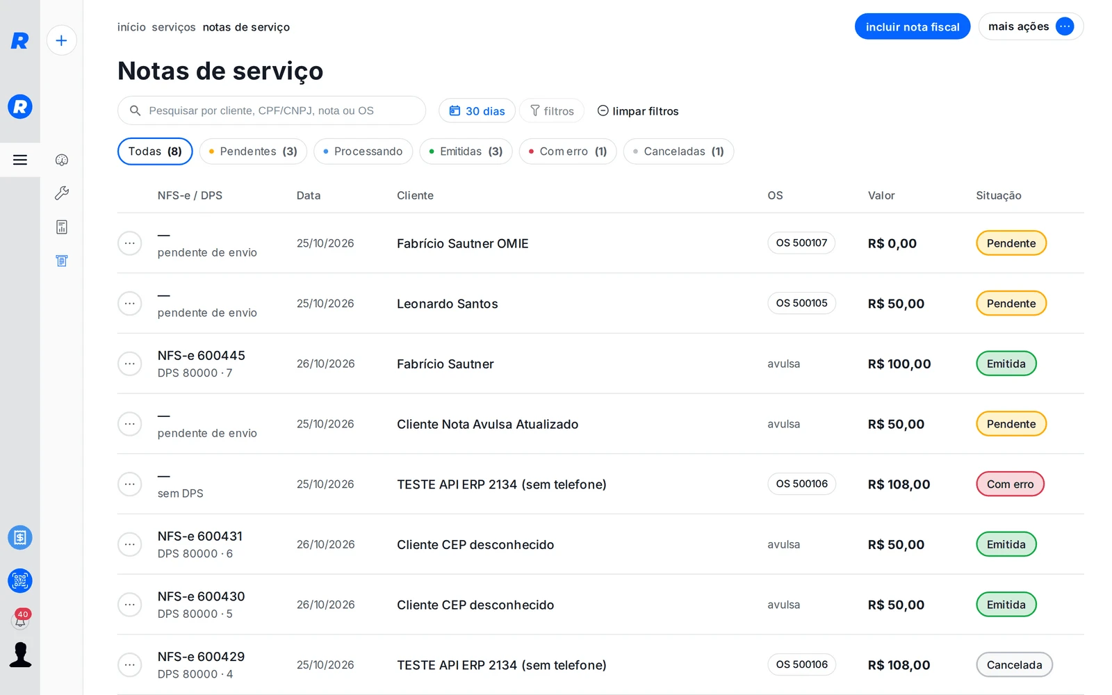The width and height of the screenshot is (1112, 695).
Task: Go to the início breadcrumb
Action: coord(131,27)
